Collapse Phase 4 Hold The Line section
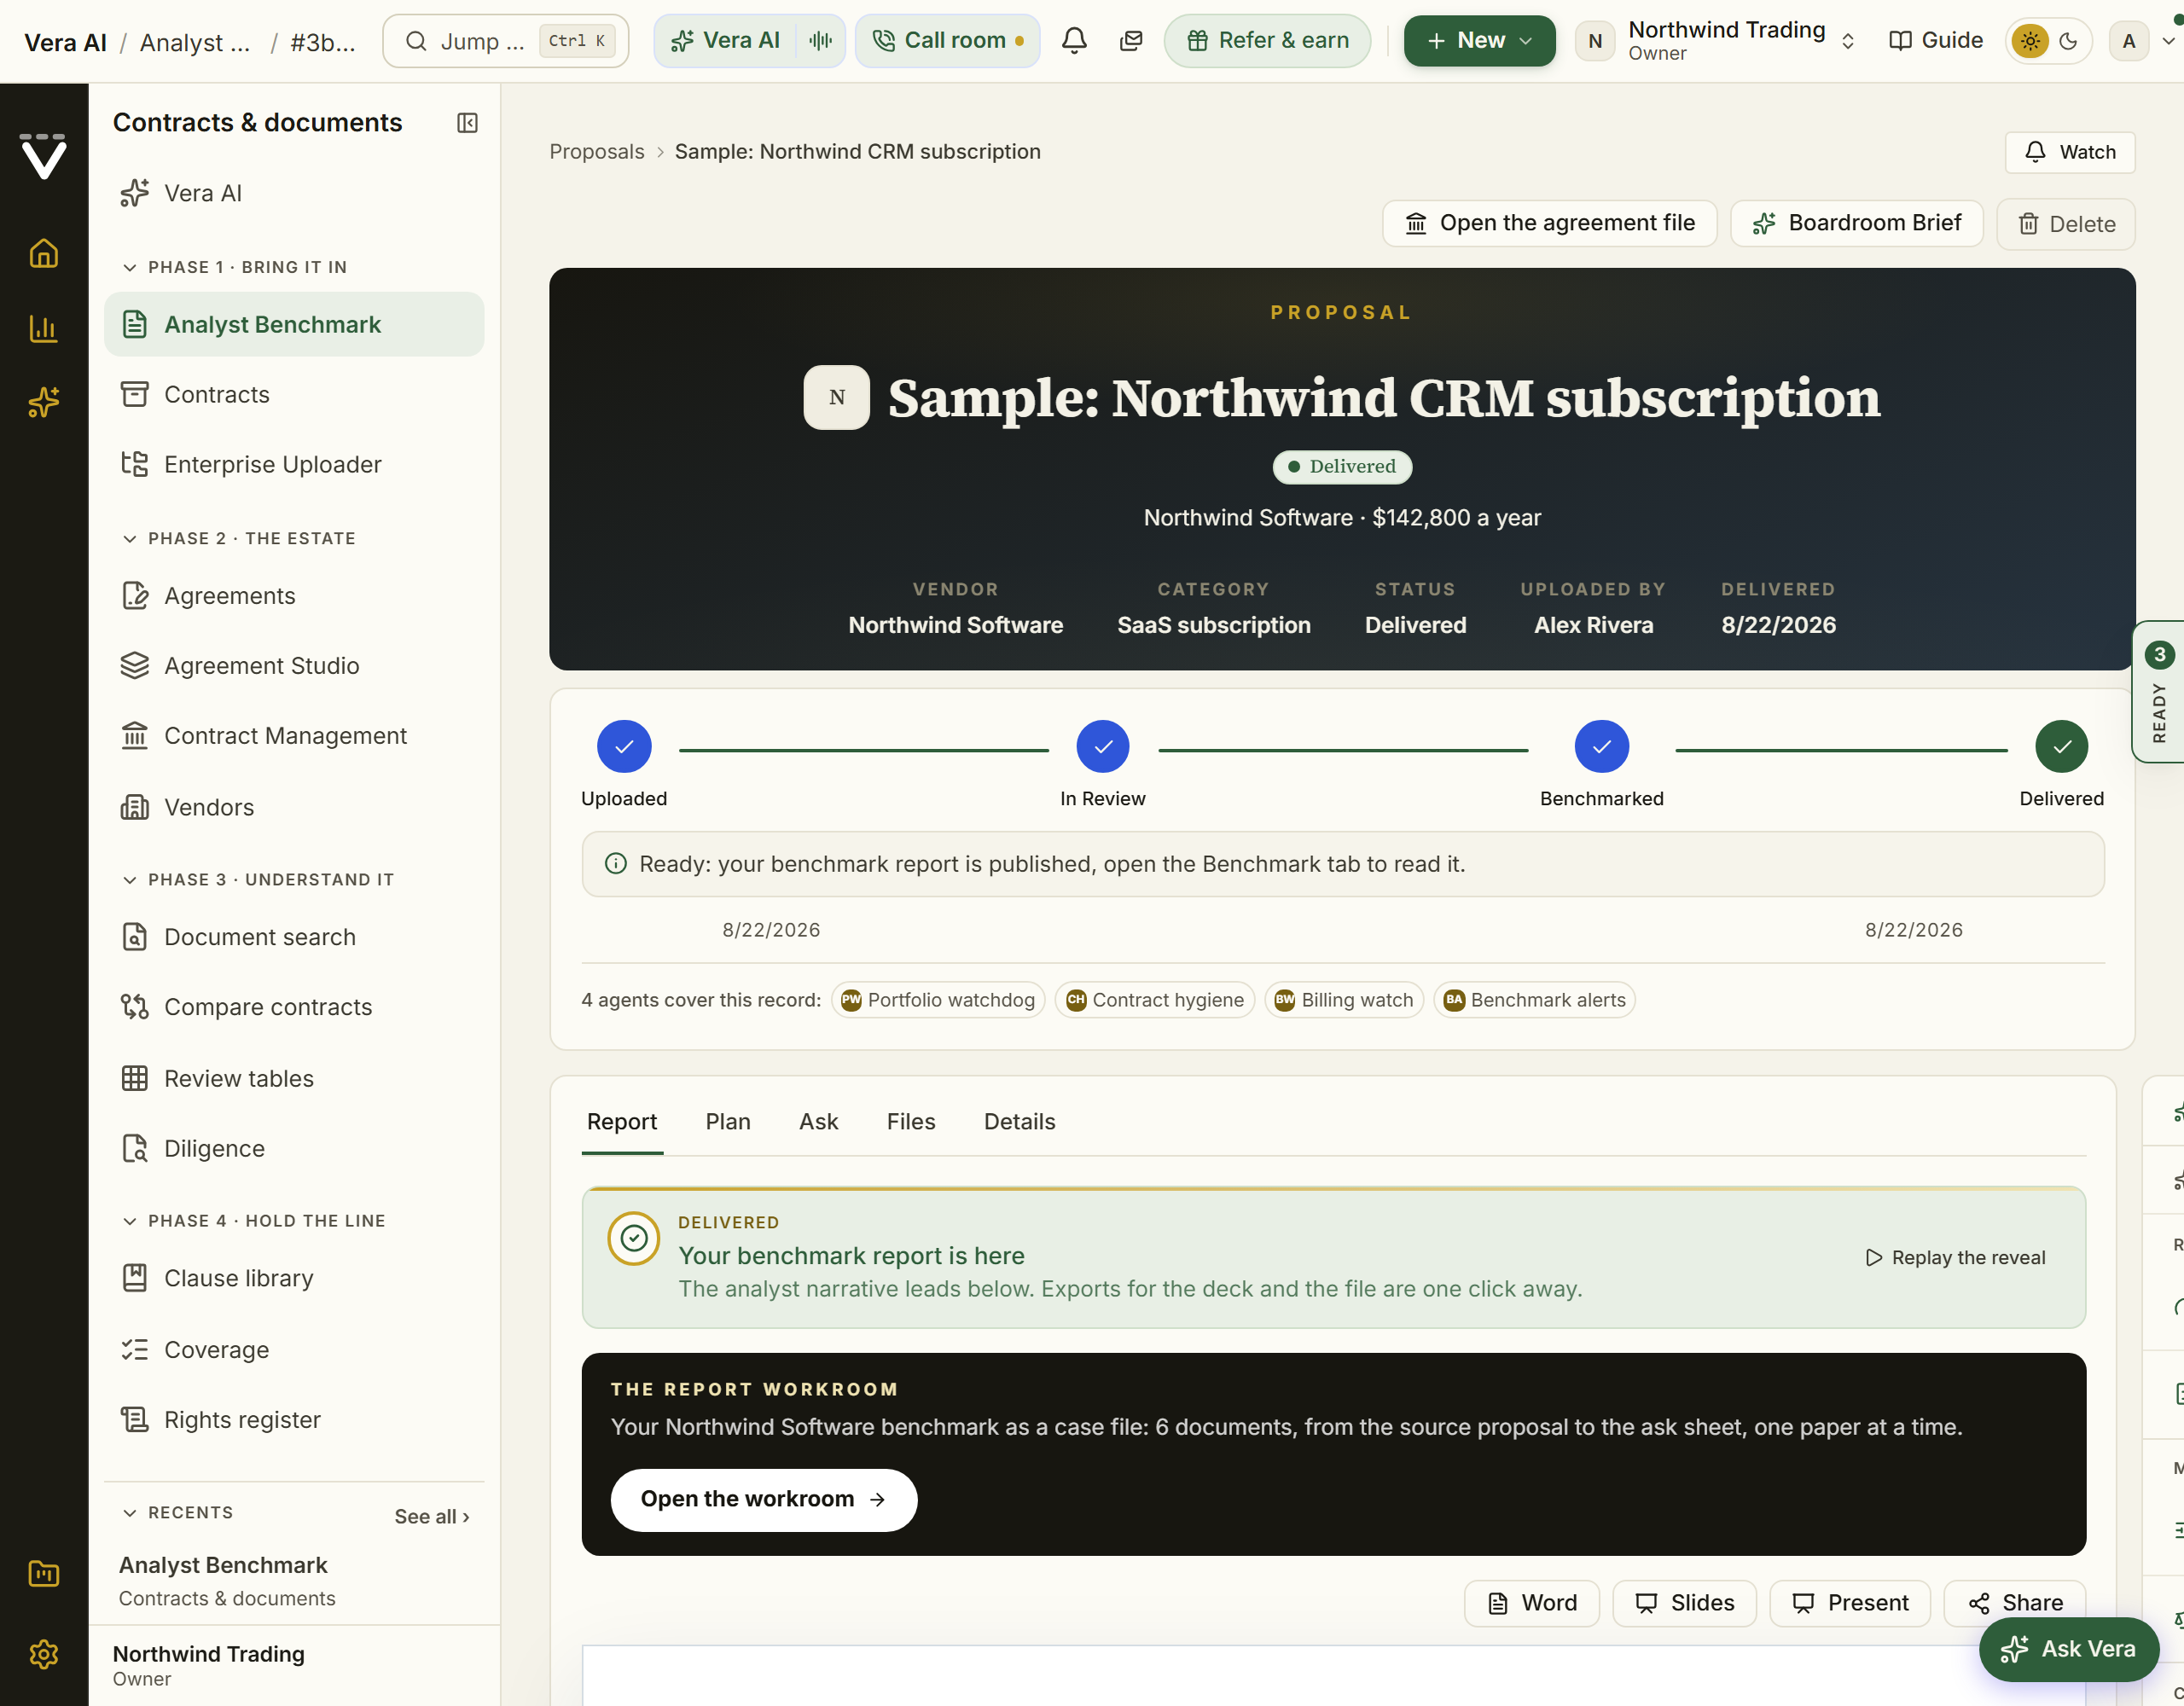This screenshot has height=1706, width=2184. pos(253,1220)
